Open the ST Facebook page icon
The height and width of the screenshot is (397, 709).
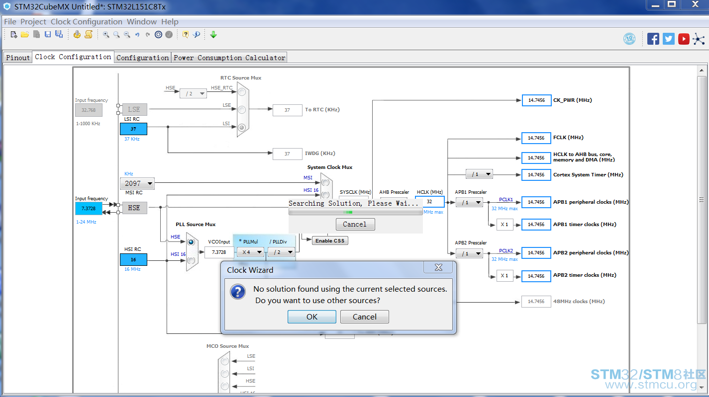(x=653, y=39)
